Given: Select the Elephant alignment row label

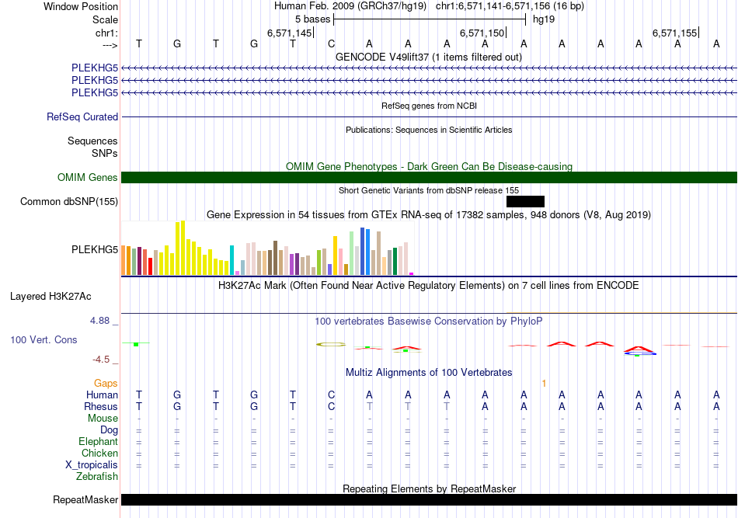Looking at the screenshot, I should pos(98,441).
